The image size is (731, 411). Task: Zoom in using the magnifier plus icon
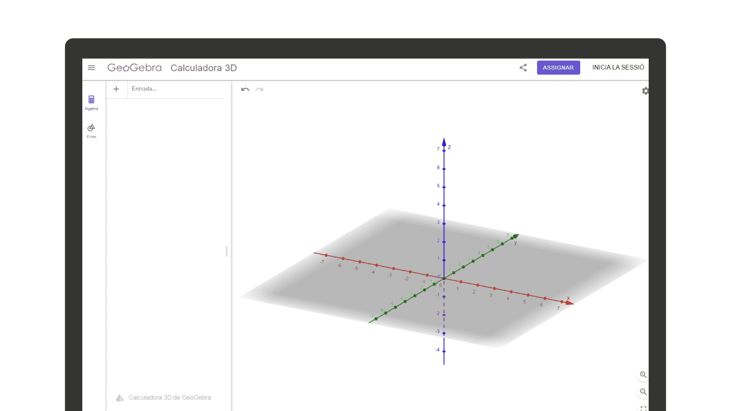click(x=642, y=375)
